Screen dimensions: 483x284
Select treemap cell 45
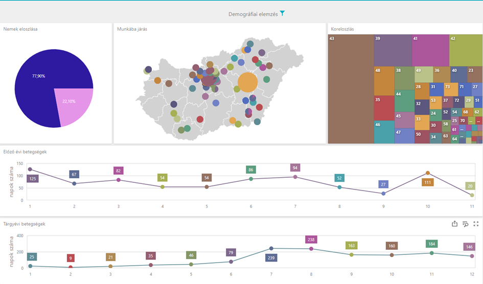coord(405,120)
